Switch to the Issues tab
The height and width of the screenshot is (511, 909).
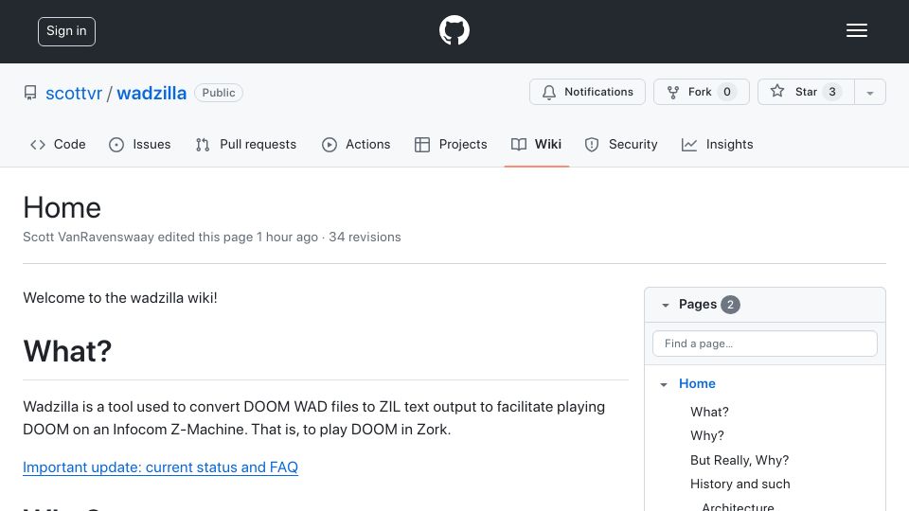(140, 144)
